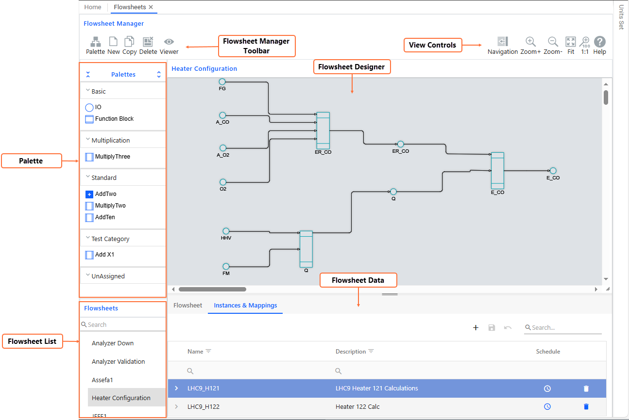Click the Q function block
Viewport: 629px width, 420px height.
[306, 249]
